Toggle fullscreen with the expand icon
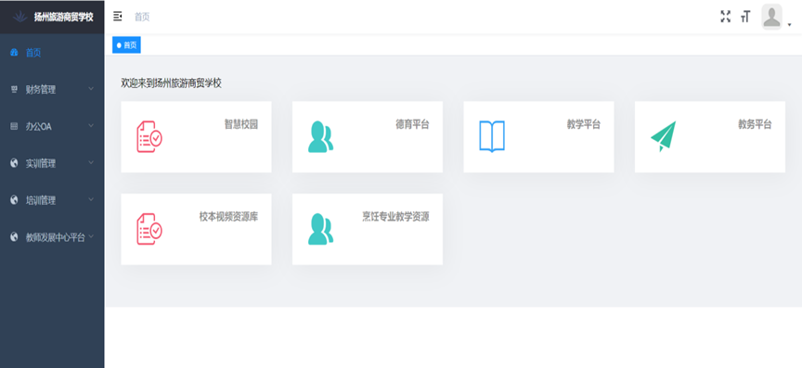Viewport: 802px width, 368px height. pyautogui.click(x=725, y=17)
